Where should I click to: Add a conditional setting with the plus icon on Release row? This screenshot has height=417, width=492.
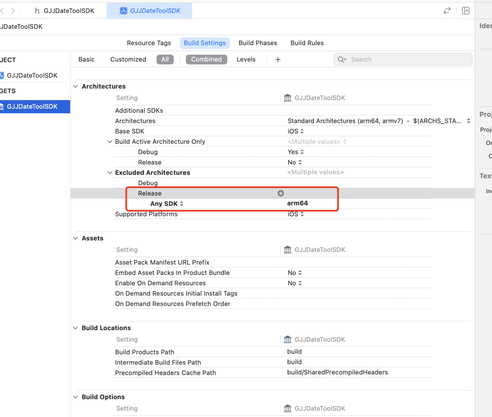pos(281,193)
